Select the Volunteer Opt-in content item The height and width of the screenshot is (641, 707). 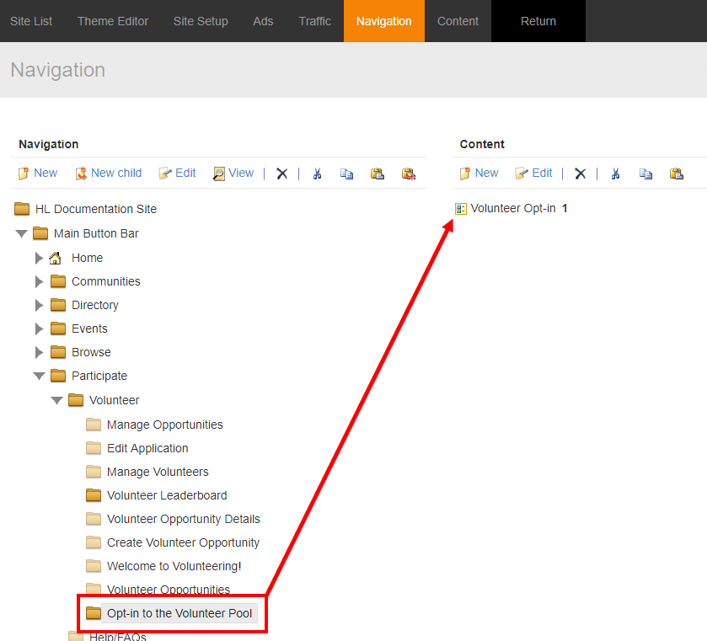click(x=513, y=208)
